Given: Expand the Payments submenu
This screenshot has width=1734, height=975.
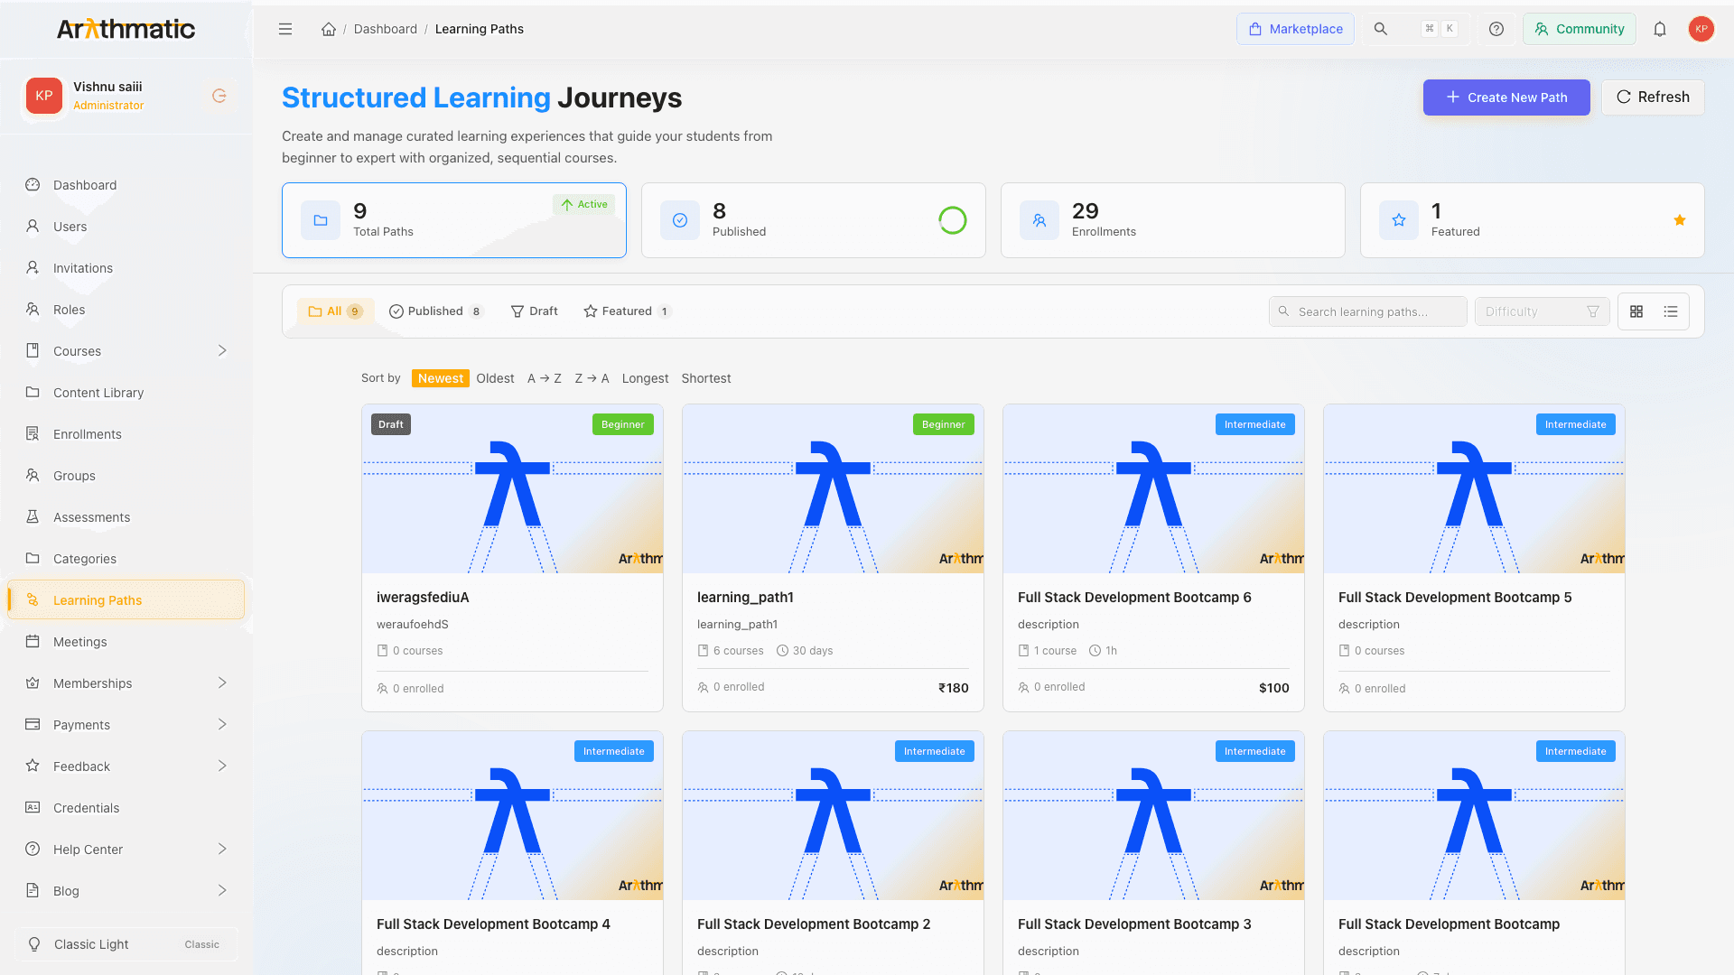Looking at the screenshot, I should [x=222, y=724].
